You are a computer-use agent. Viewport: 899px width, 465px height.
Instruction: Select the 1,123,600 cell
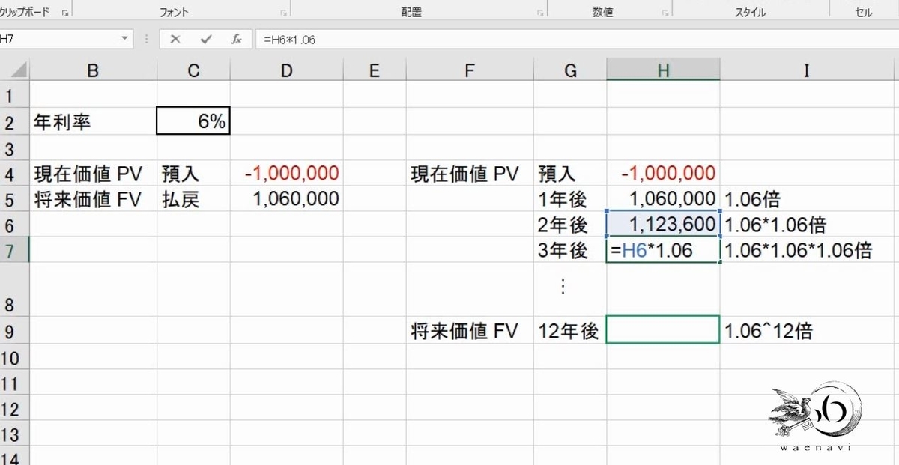664,225
